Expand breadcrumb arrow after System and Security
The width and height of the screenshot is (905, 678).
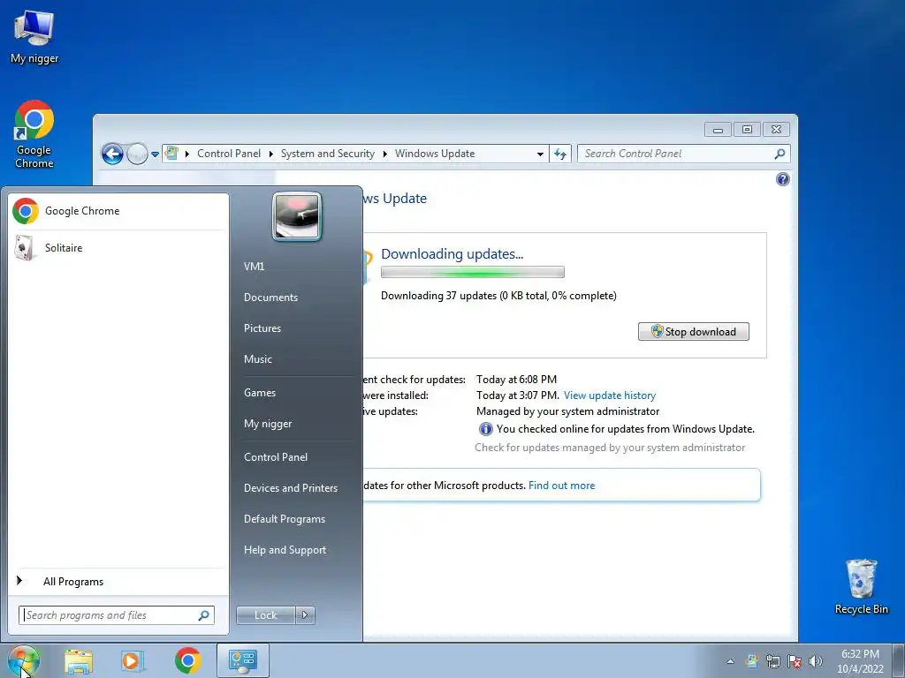click(x=385, y=154)
